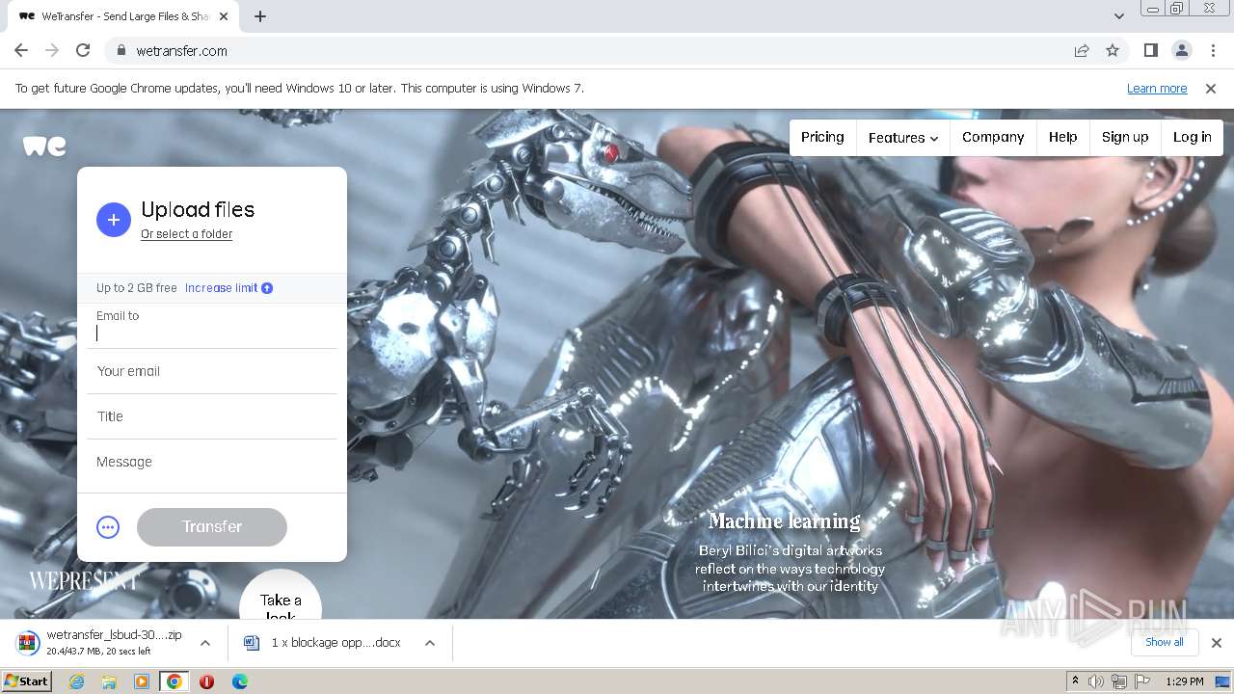Image resolution: width=1234 pixels, height=694 pixels.
Task: Open the Company menu item
Action: (x=993, y=138)
